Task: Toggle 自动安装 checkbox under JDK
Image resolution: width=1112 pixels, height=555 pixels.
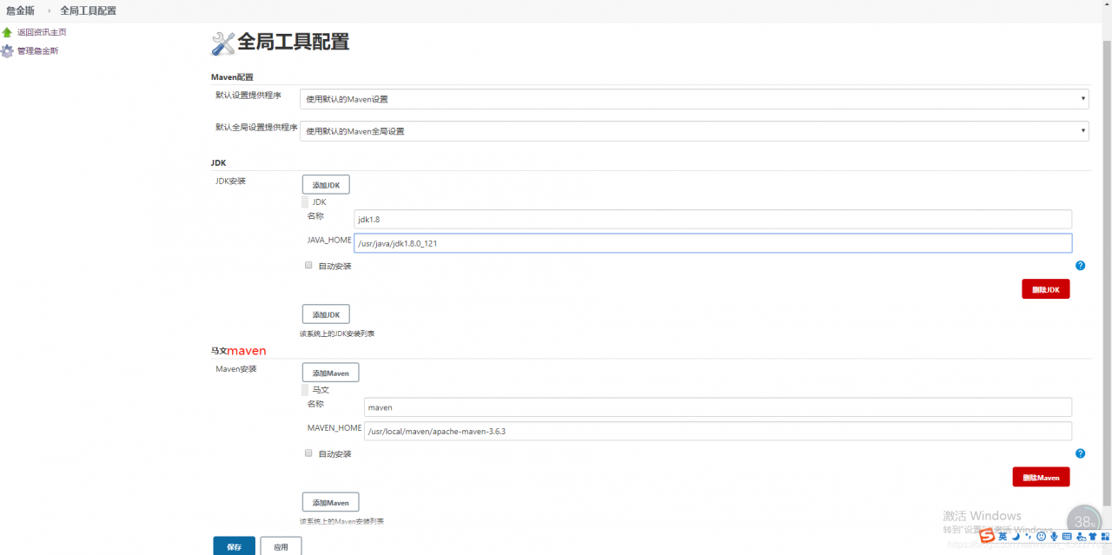Action: click(x=308, y=266)
